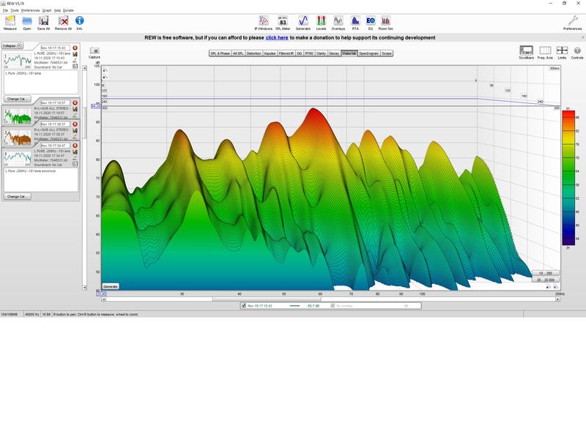Select the SPL & Phase tab
Screen dimensions: 586x434
tap(220, 53)
